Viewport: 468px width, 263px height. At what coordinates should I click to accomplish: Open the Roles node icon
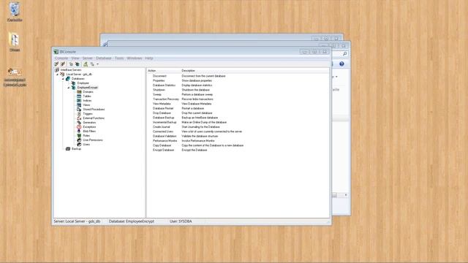tap(79, 136)
